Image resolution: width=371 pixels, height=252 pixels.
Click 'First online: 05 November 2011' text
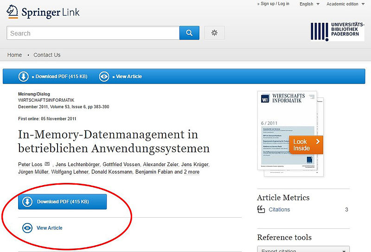(47, 119)
